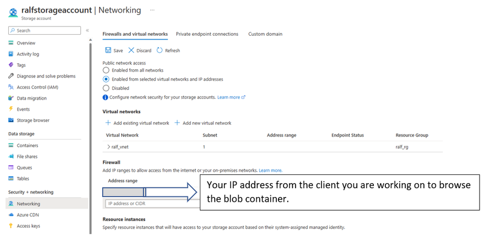The width and height of the screenshot is (496, 241).
Task: Click the File shares icon
Action: (11, 157)
